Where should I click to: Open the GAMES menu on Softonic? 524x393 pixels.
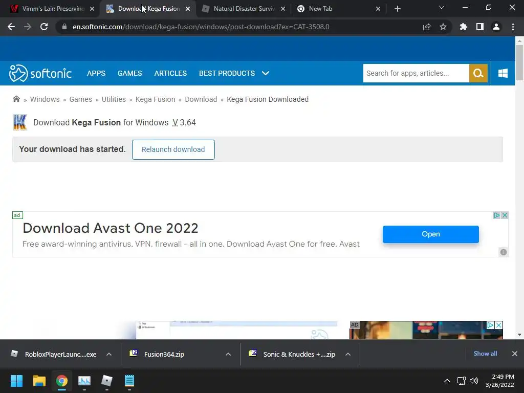[129, 73]
